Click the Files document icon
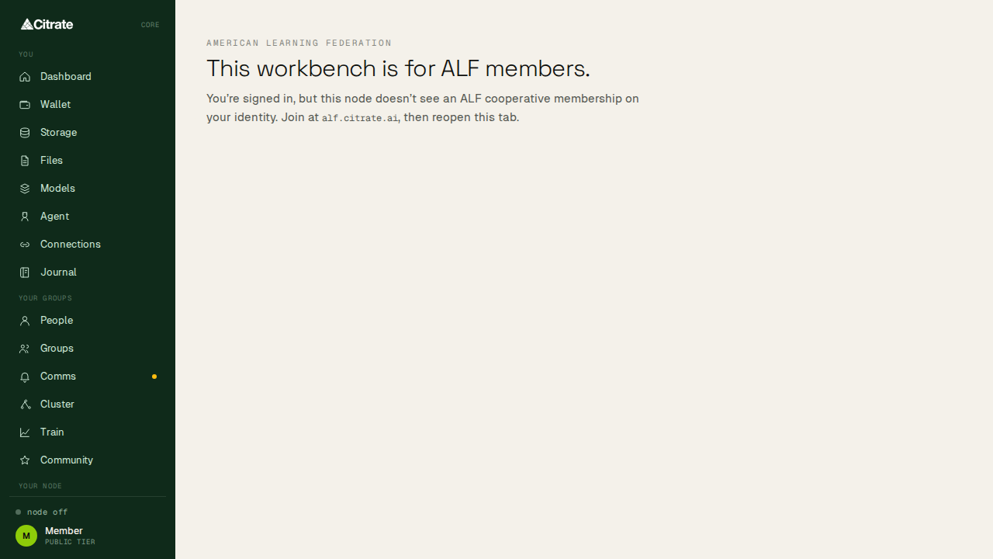Image resolution: width=993 pixels, height=559 pixels. coord(25,161)
